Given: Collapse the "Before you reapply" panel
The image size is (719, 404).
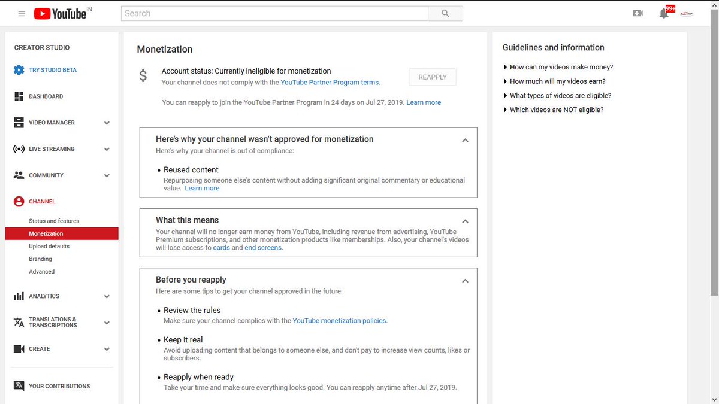Looking at the screenshot, I should point(465,281).
